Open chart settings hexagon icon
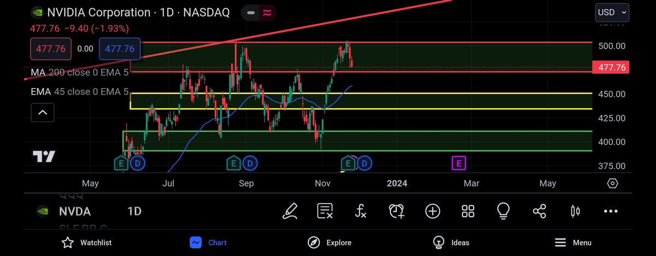Viewport: 656px width, 256px height. (x=613, y=183)
